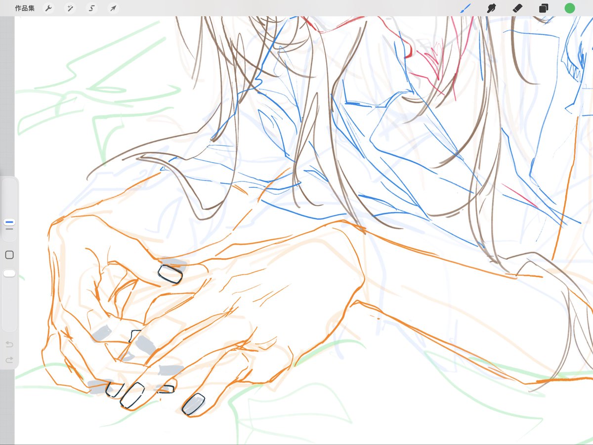Open the Layers panel

point(544,8)
